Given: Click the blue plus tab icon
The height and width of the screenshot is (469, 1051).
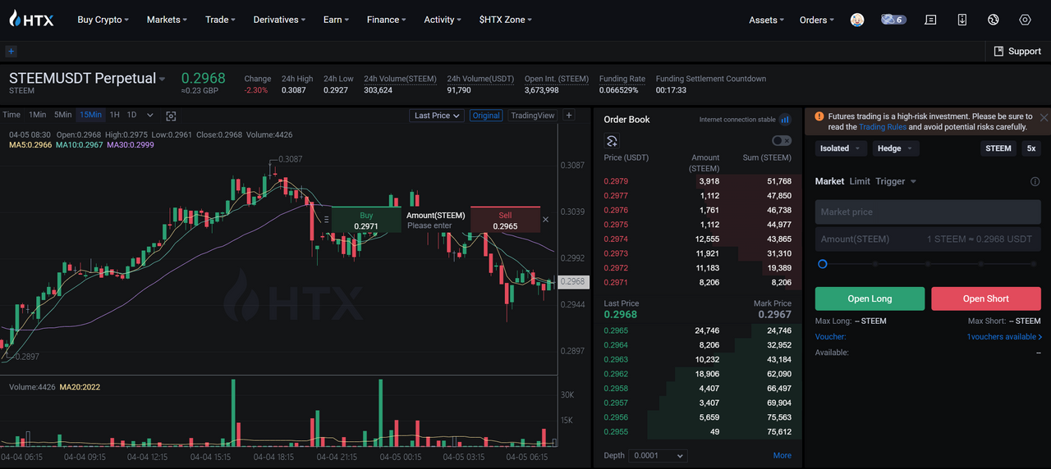Looking at the screenshot, I should [x=11, y=51].
